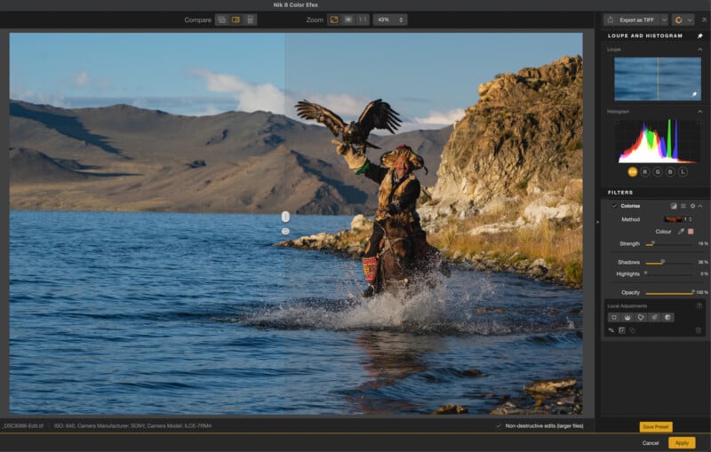Click the zoom-to-fit icon
Screen dimensions: 711x452
tap(334, 20)
